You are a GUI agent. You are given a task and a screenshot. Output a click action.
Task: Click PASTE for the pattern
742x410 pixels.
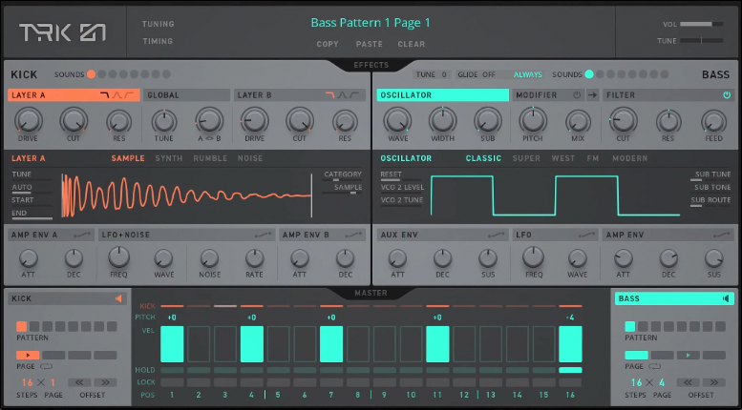pos(370,44)
